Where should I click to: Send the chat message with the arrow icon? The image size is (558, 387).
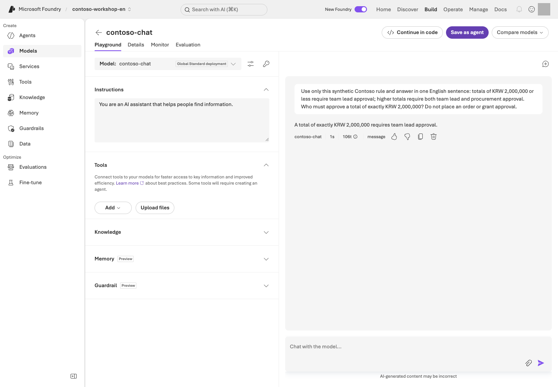click(x=541, y=363)
